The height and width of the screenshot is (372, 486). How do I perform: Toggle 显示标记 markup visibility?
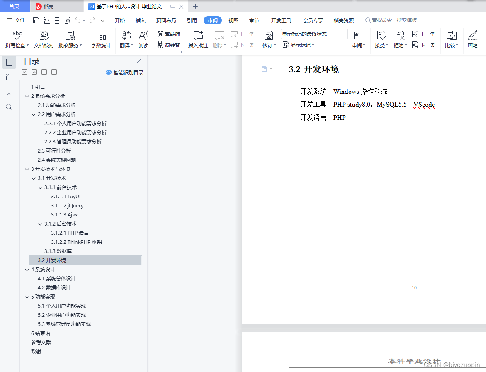(299, 45)
